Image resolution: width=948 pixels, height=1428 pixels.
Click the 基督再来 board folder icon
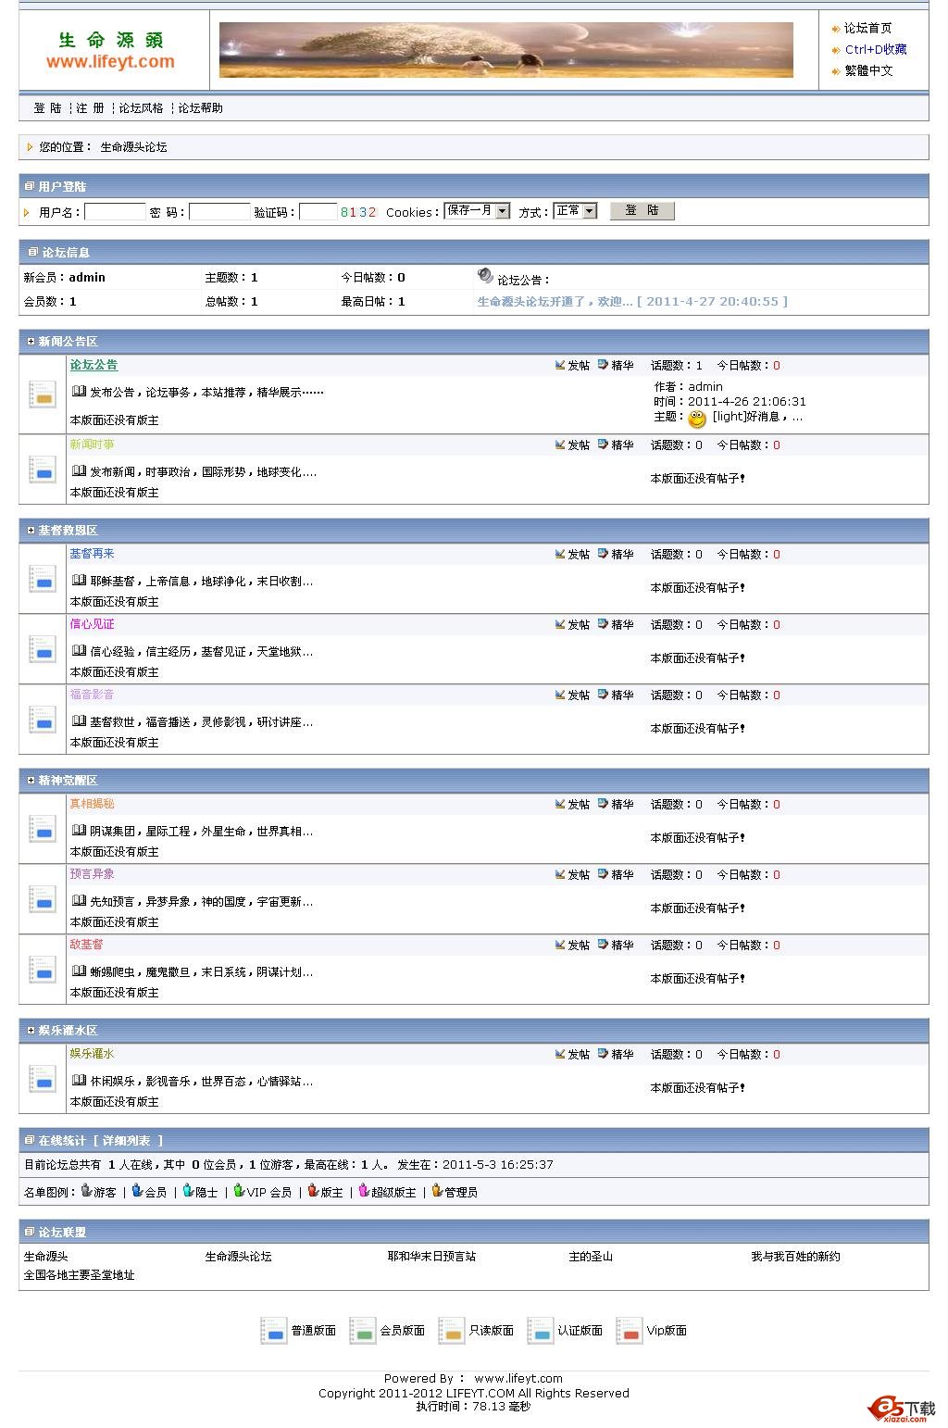(42, 580)
